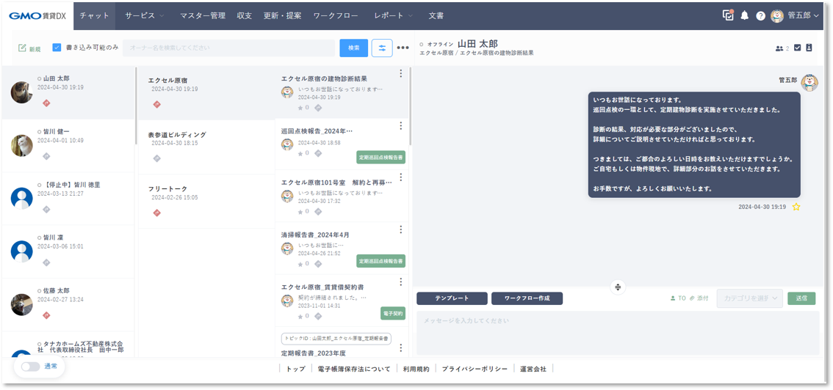Screen dimensions: 833x390
Task: Open kebab menu for 巡回点検報告_2024年 topic
Action: [x=401, y=125]
